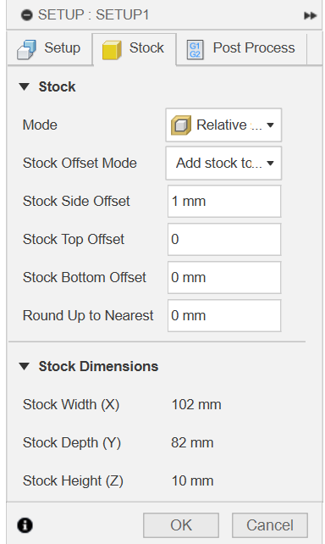
Task: Open the Stock Offset Mode dropdown
Action: click(x=223, y=163)
